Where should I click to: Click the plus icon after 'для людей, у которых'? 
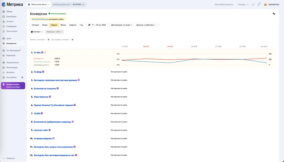click(72, 40)
